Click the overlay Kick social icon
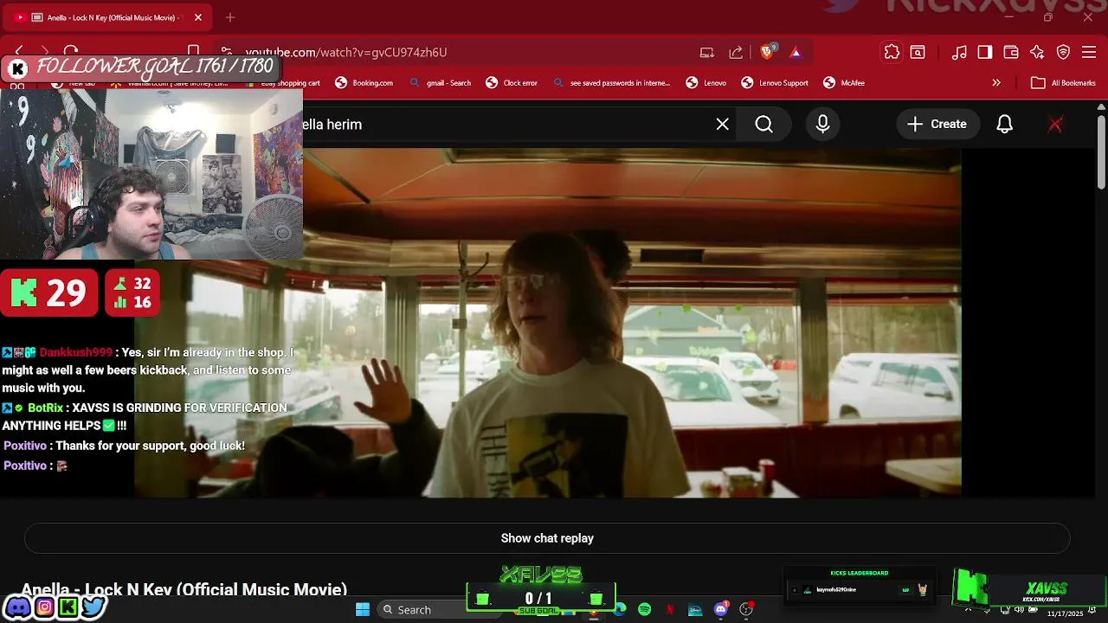Screen dimensions: 1108x623 (x=68, y=607)
